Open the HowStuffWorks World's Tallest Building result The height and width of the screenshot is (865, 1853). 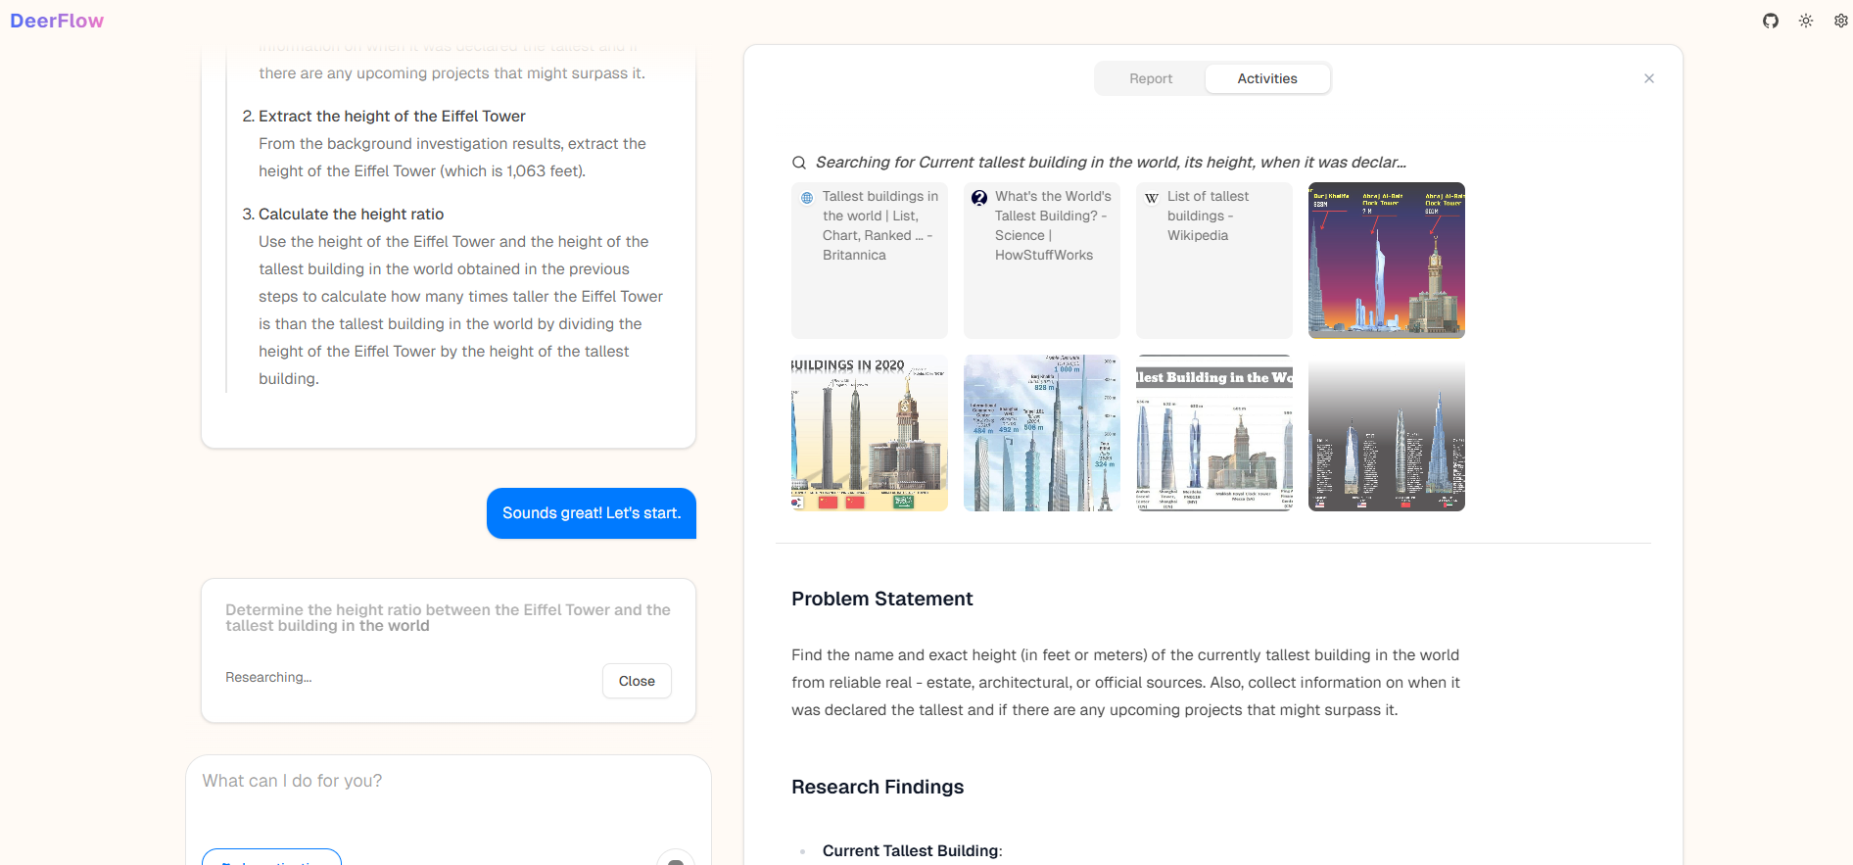1042,261
